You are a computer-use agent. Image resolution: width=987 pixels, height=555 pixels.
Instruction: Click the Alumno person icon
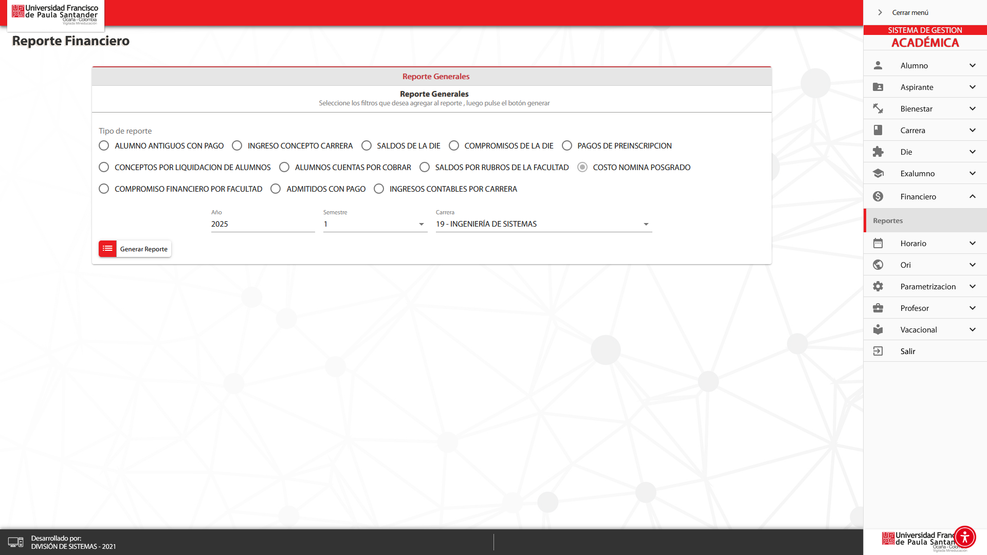[878, 65]
